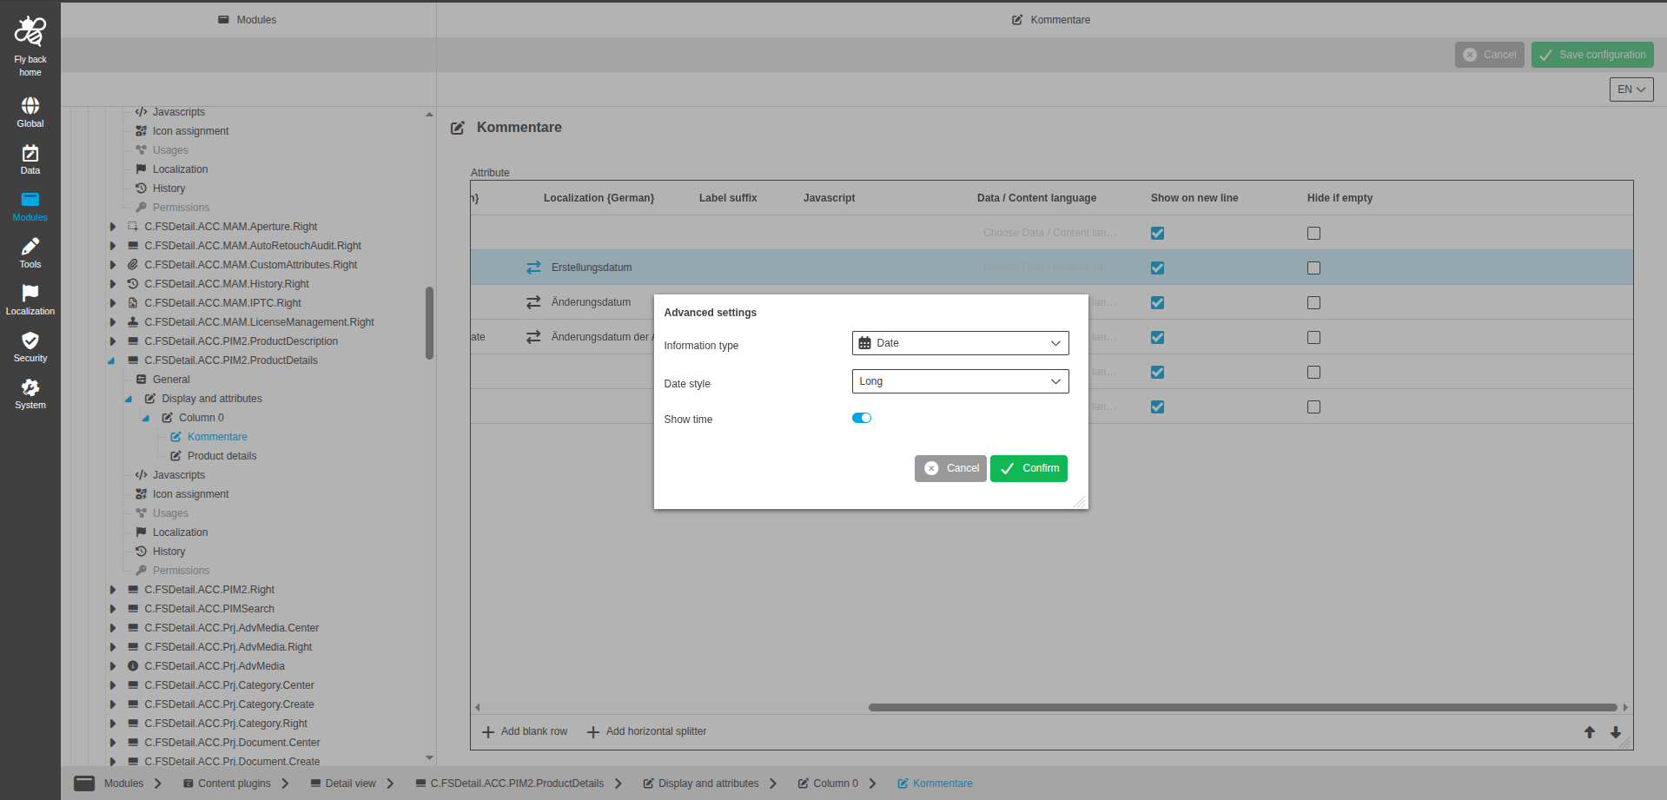This screenshot has width=1667, height=800.
Task: Click the Fly back home icon
Action: tap(30, 31)
